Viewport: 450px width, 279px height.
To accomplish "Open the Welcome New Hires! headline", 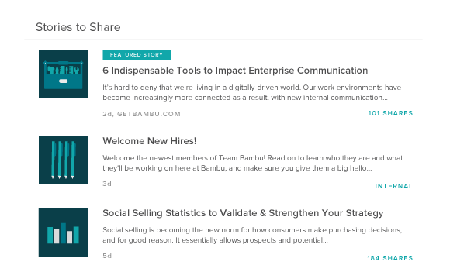I will [150, 141].
